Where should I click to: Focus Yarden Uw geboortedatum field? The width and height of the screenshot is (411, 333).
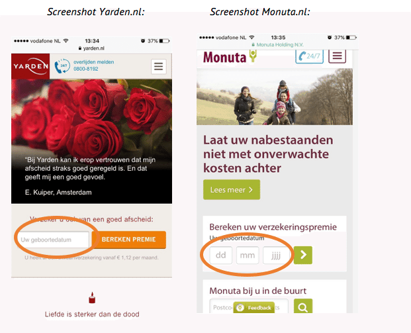click(54, 240)
